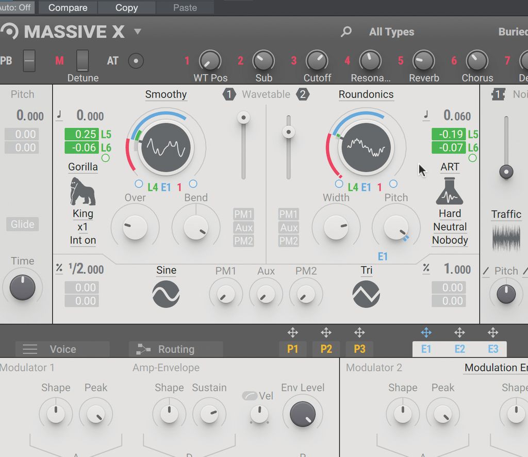The width and height of the screenshot is (528, 457).
Task: Click the Env Level knob
Action: coord(302,414)
